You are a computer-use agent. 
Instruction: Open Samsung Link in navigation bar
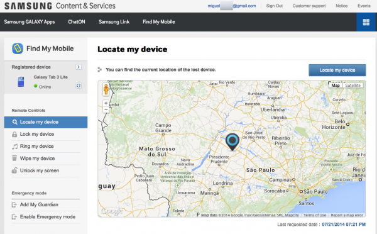tap(114, 22)
